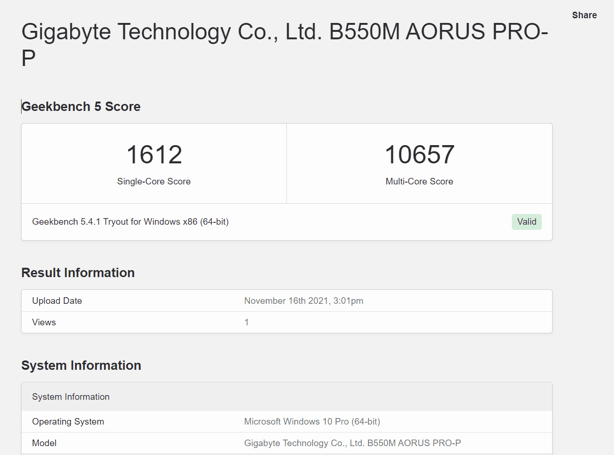
Task: Click the Result Information heading
Action: point(78,273)
